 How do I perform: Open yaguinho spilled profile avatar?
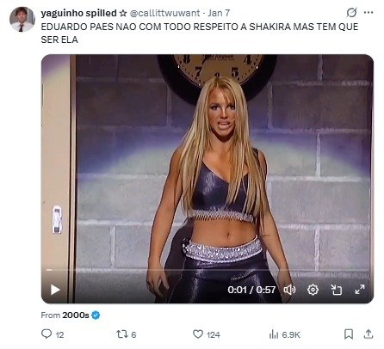click(x=22, y=19)
